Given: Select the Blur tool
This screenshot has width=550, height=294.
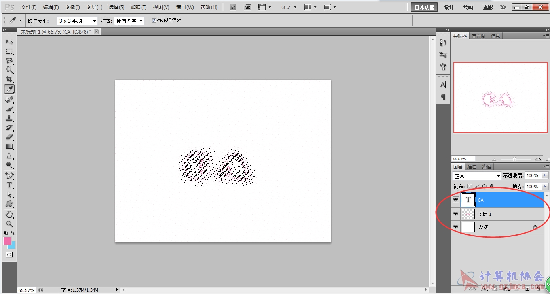Looking at the screenshot, I should click(x=9, y=156).
